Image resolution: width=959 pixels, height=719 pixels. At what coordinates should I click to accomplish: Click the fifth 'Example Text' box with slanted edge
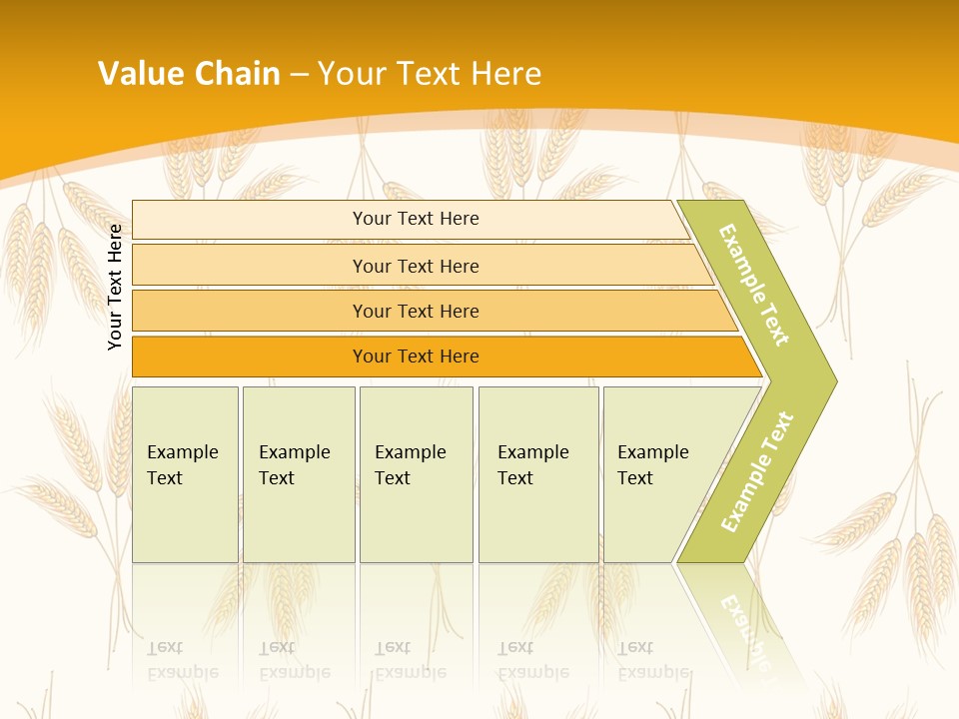[x=654, y=473]
